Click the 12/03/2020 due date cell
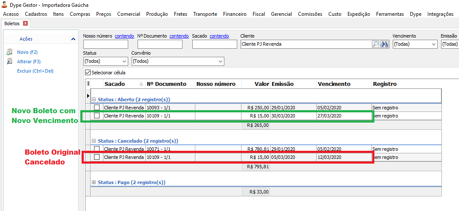The width and height of the screenshot is (459, 211). click(x=344, y=157)
